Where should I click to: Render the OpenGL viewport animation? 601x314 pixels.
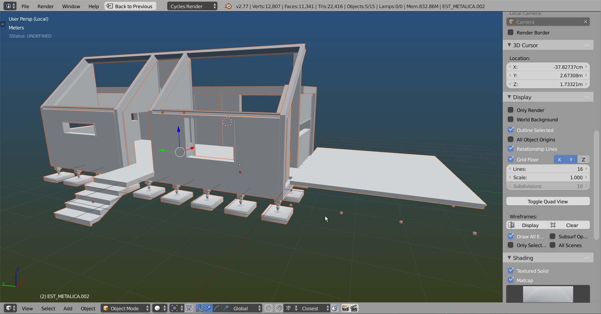pos(354,308)
